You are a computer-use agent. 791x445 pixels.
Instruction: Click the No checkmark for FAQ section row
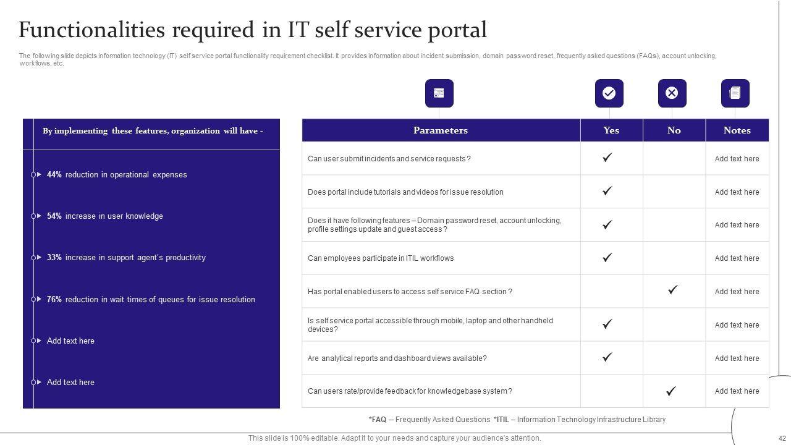click(673, 289)
